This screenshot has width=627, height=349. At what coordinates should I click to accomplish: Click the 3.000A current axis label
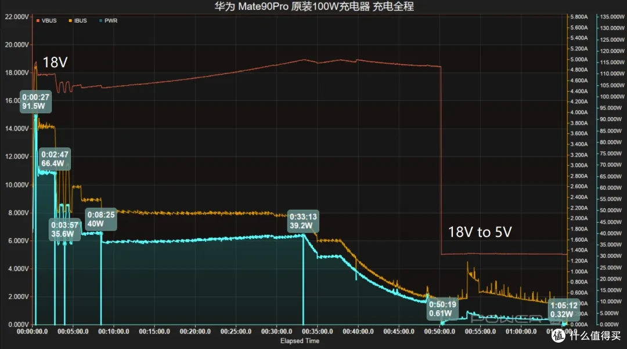579,165
